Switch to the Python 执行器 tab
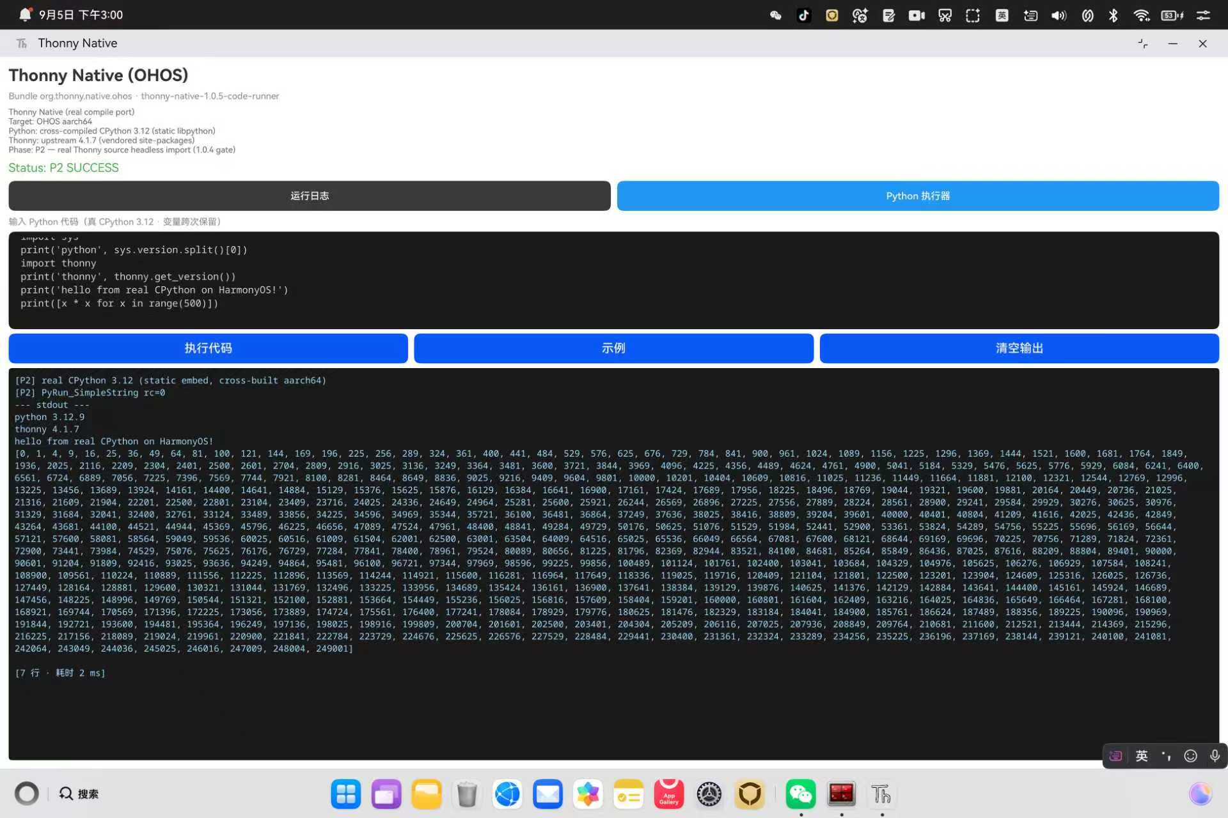 pos(918,196)
